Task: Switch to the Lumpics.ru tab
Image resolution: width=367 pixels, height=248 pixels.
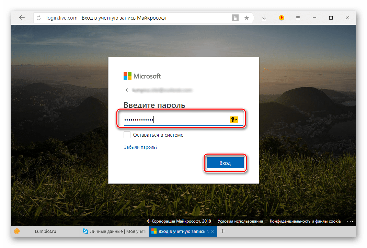Action: click(x=45, y=232)
